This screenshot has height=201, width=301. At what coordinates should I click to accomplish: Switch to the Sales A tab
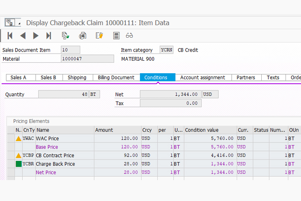18,77
